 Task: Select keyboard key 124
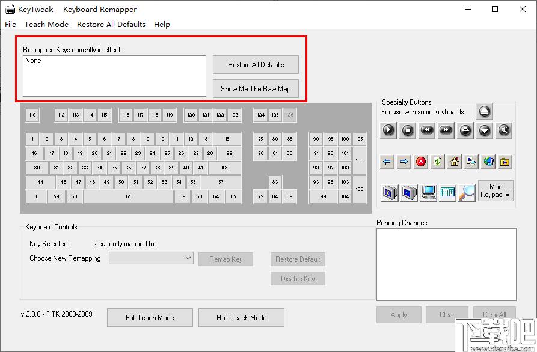tap(260, 115)
